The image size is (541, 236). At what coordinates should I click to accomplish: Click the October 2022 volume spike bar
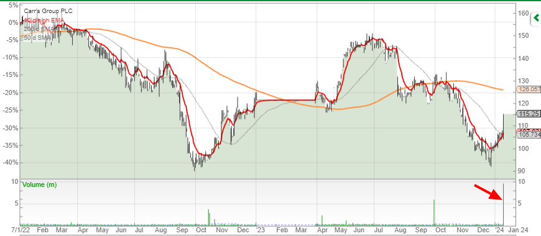(209, 217)
